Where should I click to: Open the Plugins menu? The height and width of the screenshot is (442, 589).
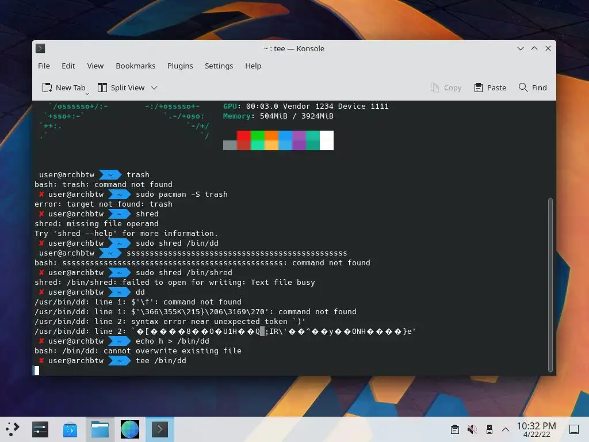pyautogui.click(x=180, y=66)
